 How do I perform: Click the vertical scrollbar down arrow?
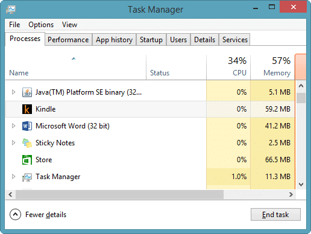(301, 184)
